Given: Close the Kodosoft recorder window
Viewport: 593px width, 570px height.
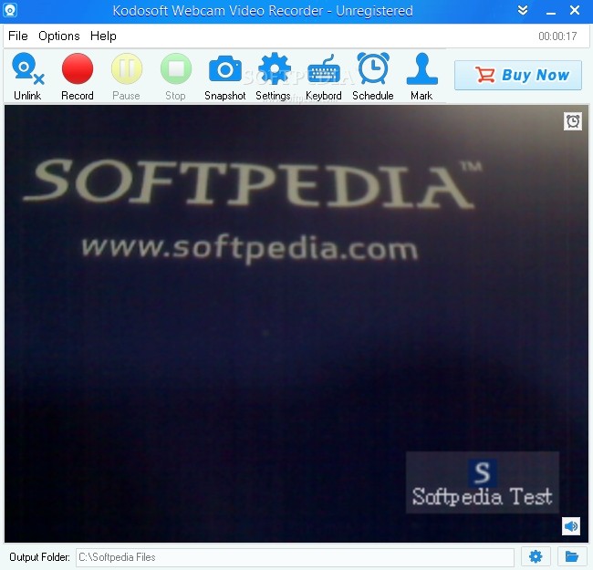Looking at the screenshot, I should 575,10.
